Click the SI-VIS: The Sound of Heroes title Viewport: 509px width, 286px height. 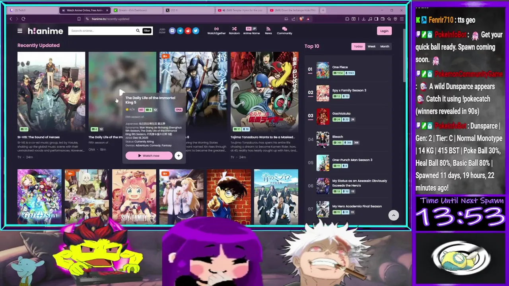tap(39, 137)
